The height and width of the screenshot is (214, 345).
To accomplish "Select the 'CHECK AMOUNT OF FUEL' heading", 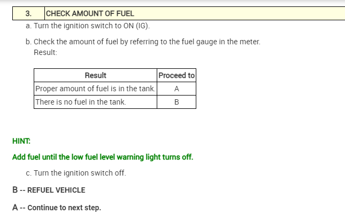I will tap(90, 13).
